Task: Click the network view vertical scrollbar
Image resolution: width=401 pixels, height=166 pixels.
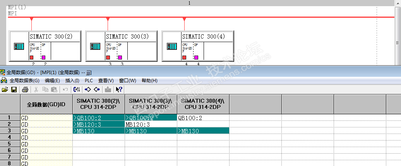Action: pos(398,36)
